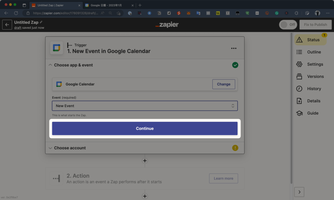Open the Settings gear in sidebar
The height and width of the screenshot is (200, 334).
[299, 64]
